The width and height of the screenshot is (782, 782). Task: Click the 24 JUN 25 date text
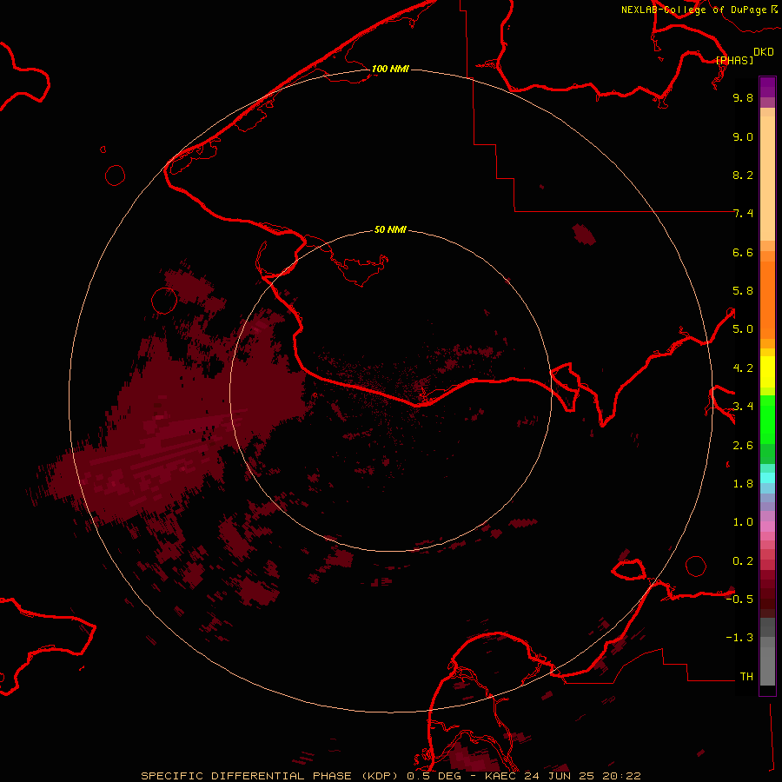(x=557, y=776)
